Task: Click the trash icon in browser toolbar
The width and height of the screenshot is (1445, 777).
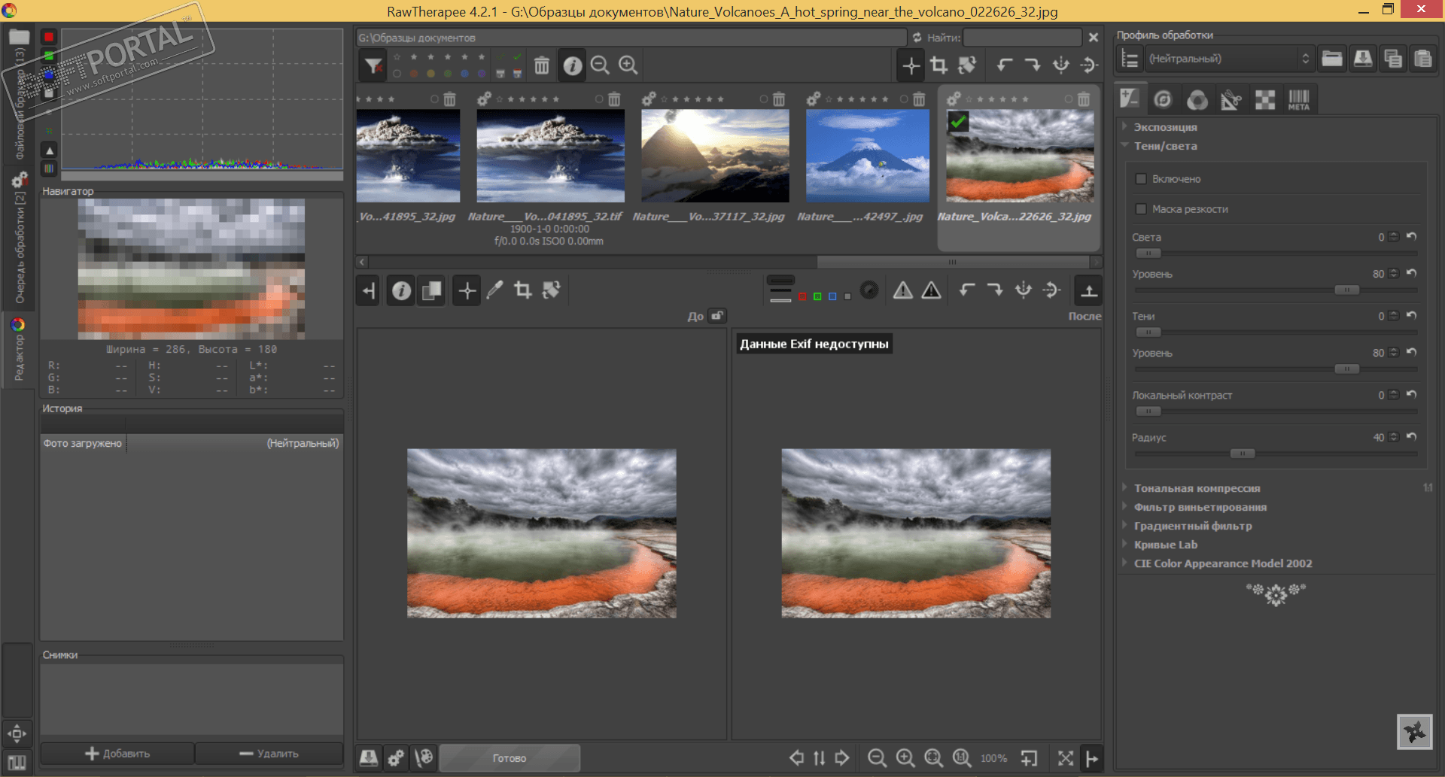Action: coord(542,65)
